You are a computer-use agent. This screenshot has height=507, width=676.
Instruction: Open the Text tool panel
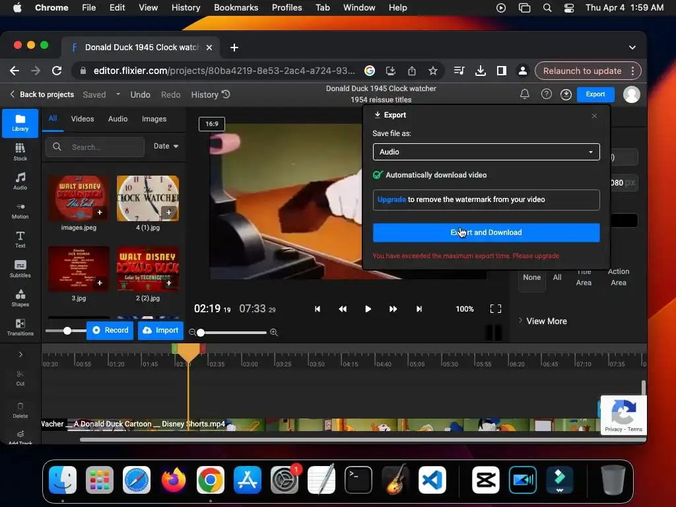(20, 239)
